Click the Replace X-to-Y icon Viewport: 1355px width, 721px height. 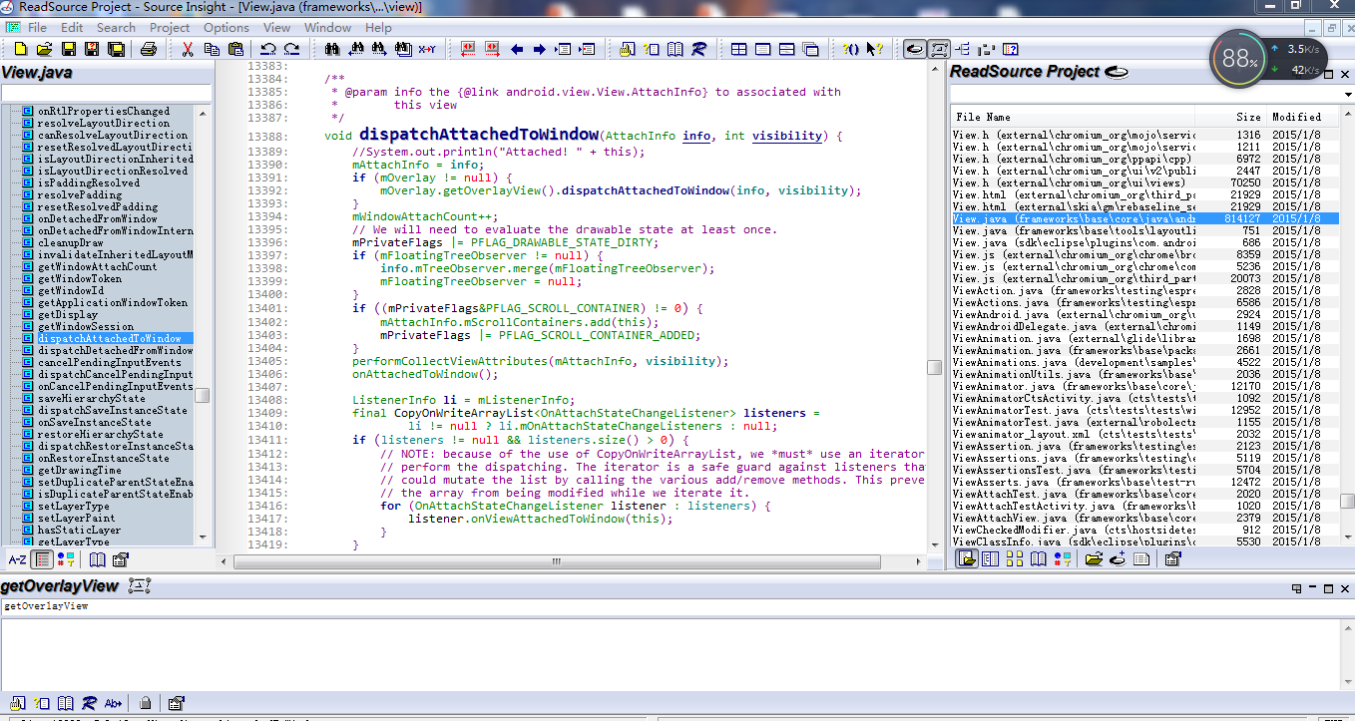pyautogui.click(x=426, y=49)
